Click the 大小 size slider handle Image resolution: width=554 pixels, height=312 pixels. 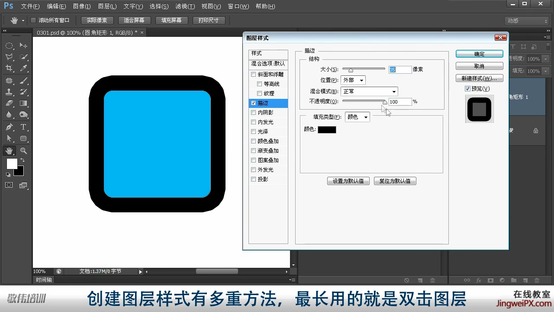[x=351, y=70]
